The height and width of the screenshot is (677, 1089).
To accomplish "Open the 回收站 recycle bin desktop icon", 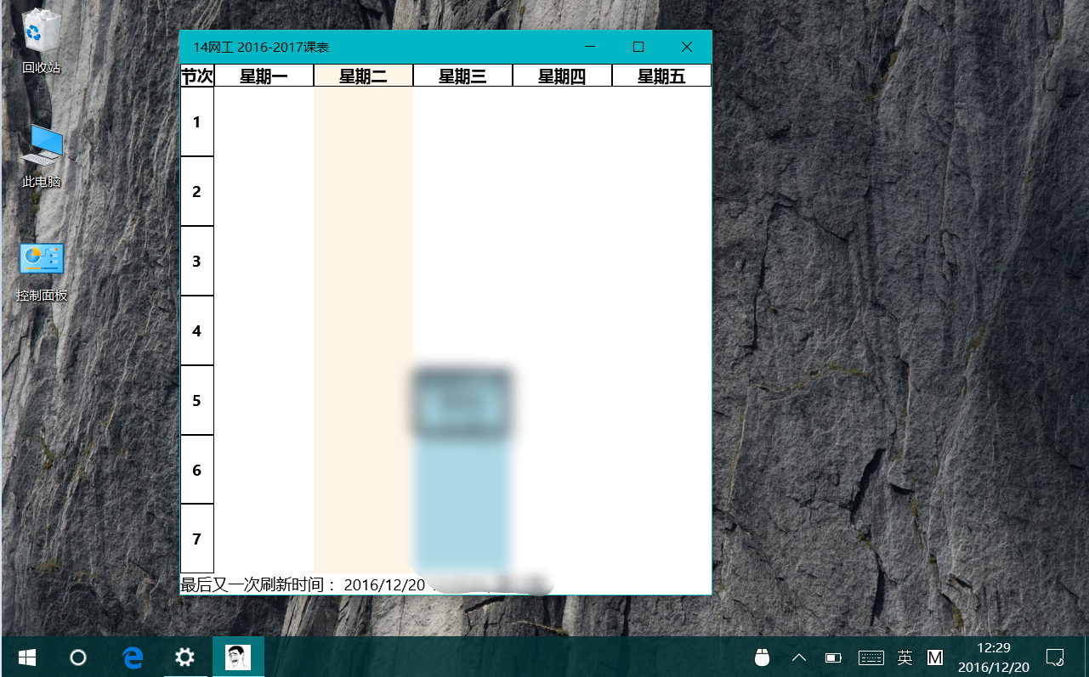I will tap(42, 41).
